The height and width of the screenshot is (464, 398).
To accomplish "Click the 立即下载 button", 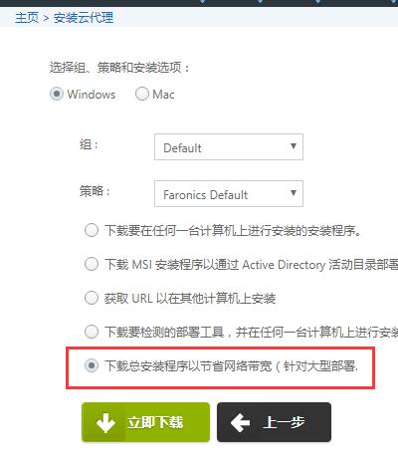I will [145, 422].
